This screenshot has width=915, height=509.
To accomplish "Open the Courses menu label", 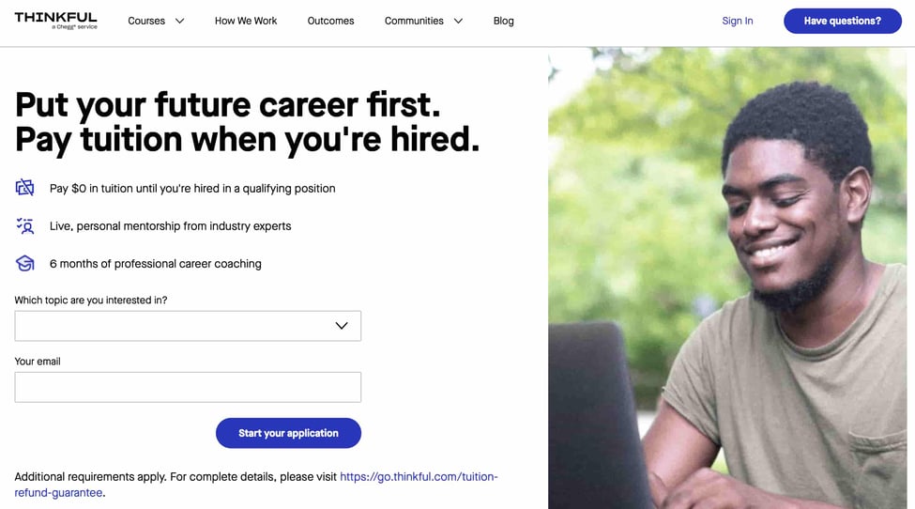I will [x=146, y=21].
